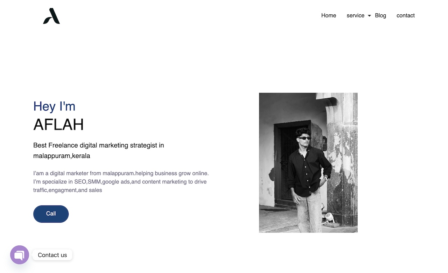Screen dimensions: 448x273
Task: Click the Contact us label bubble
Action: click(x=52, y=255)
